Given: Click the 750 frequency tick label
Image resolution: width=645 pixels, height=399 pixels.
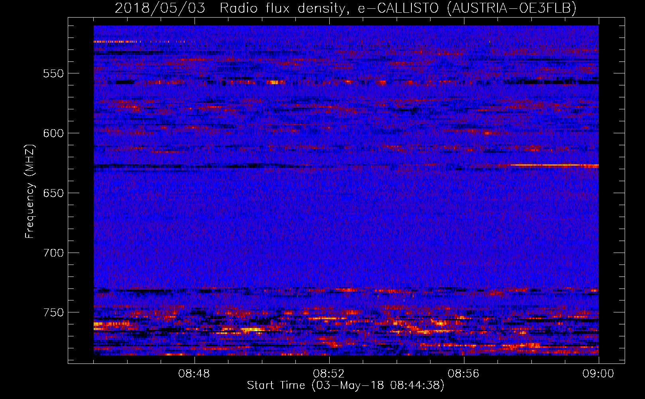Looking at the screenshot, I should coord(53,312).
